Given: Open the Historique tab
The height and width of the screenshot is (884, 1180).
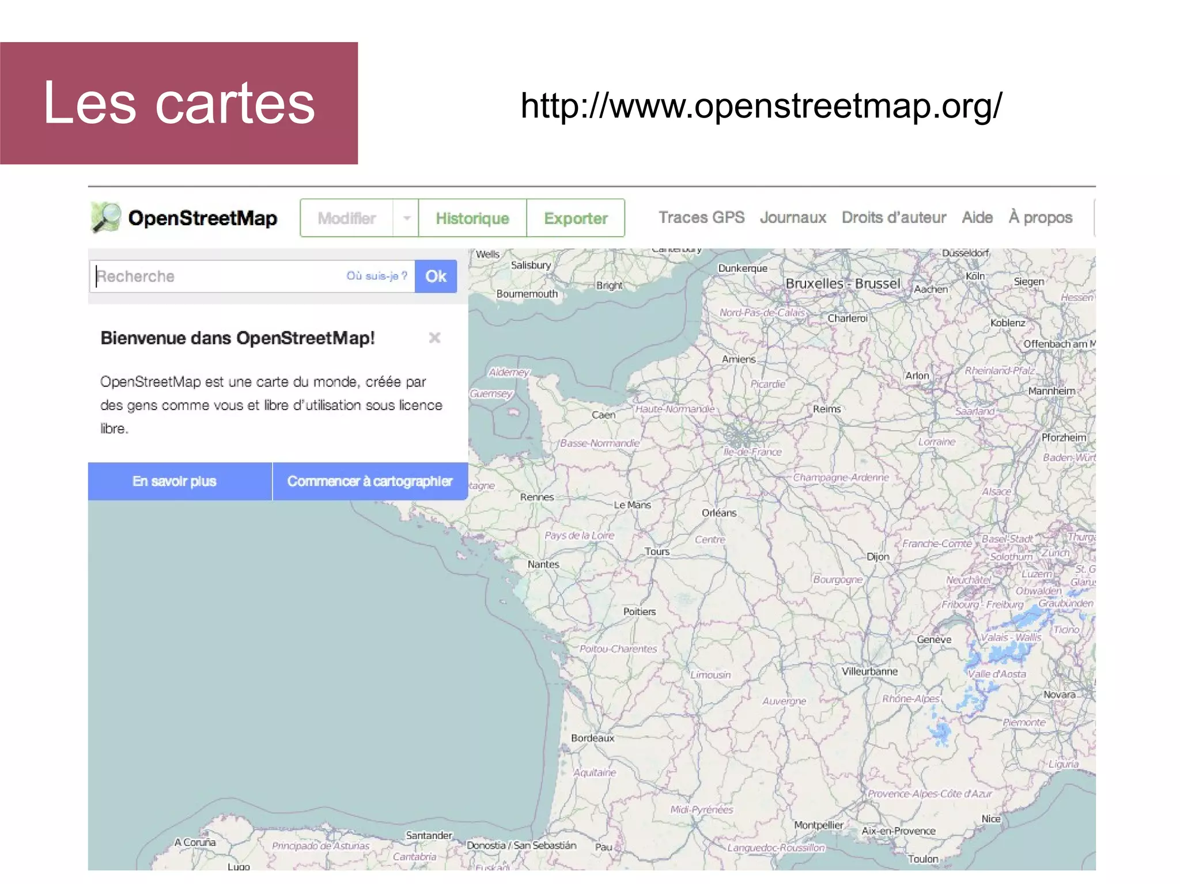Looking at the screenshot, I should [472, 218].
